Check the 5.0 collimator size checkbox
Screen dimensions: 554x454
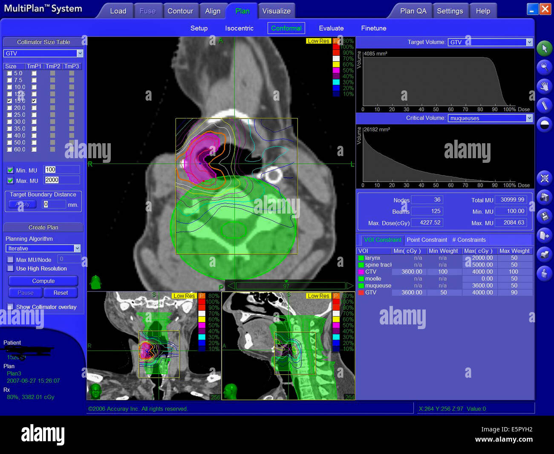(9, 73)
